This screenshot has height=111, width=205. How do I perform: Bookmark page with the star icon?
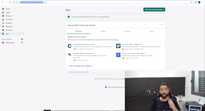coord(191,2)
